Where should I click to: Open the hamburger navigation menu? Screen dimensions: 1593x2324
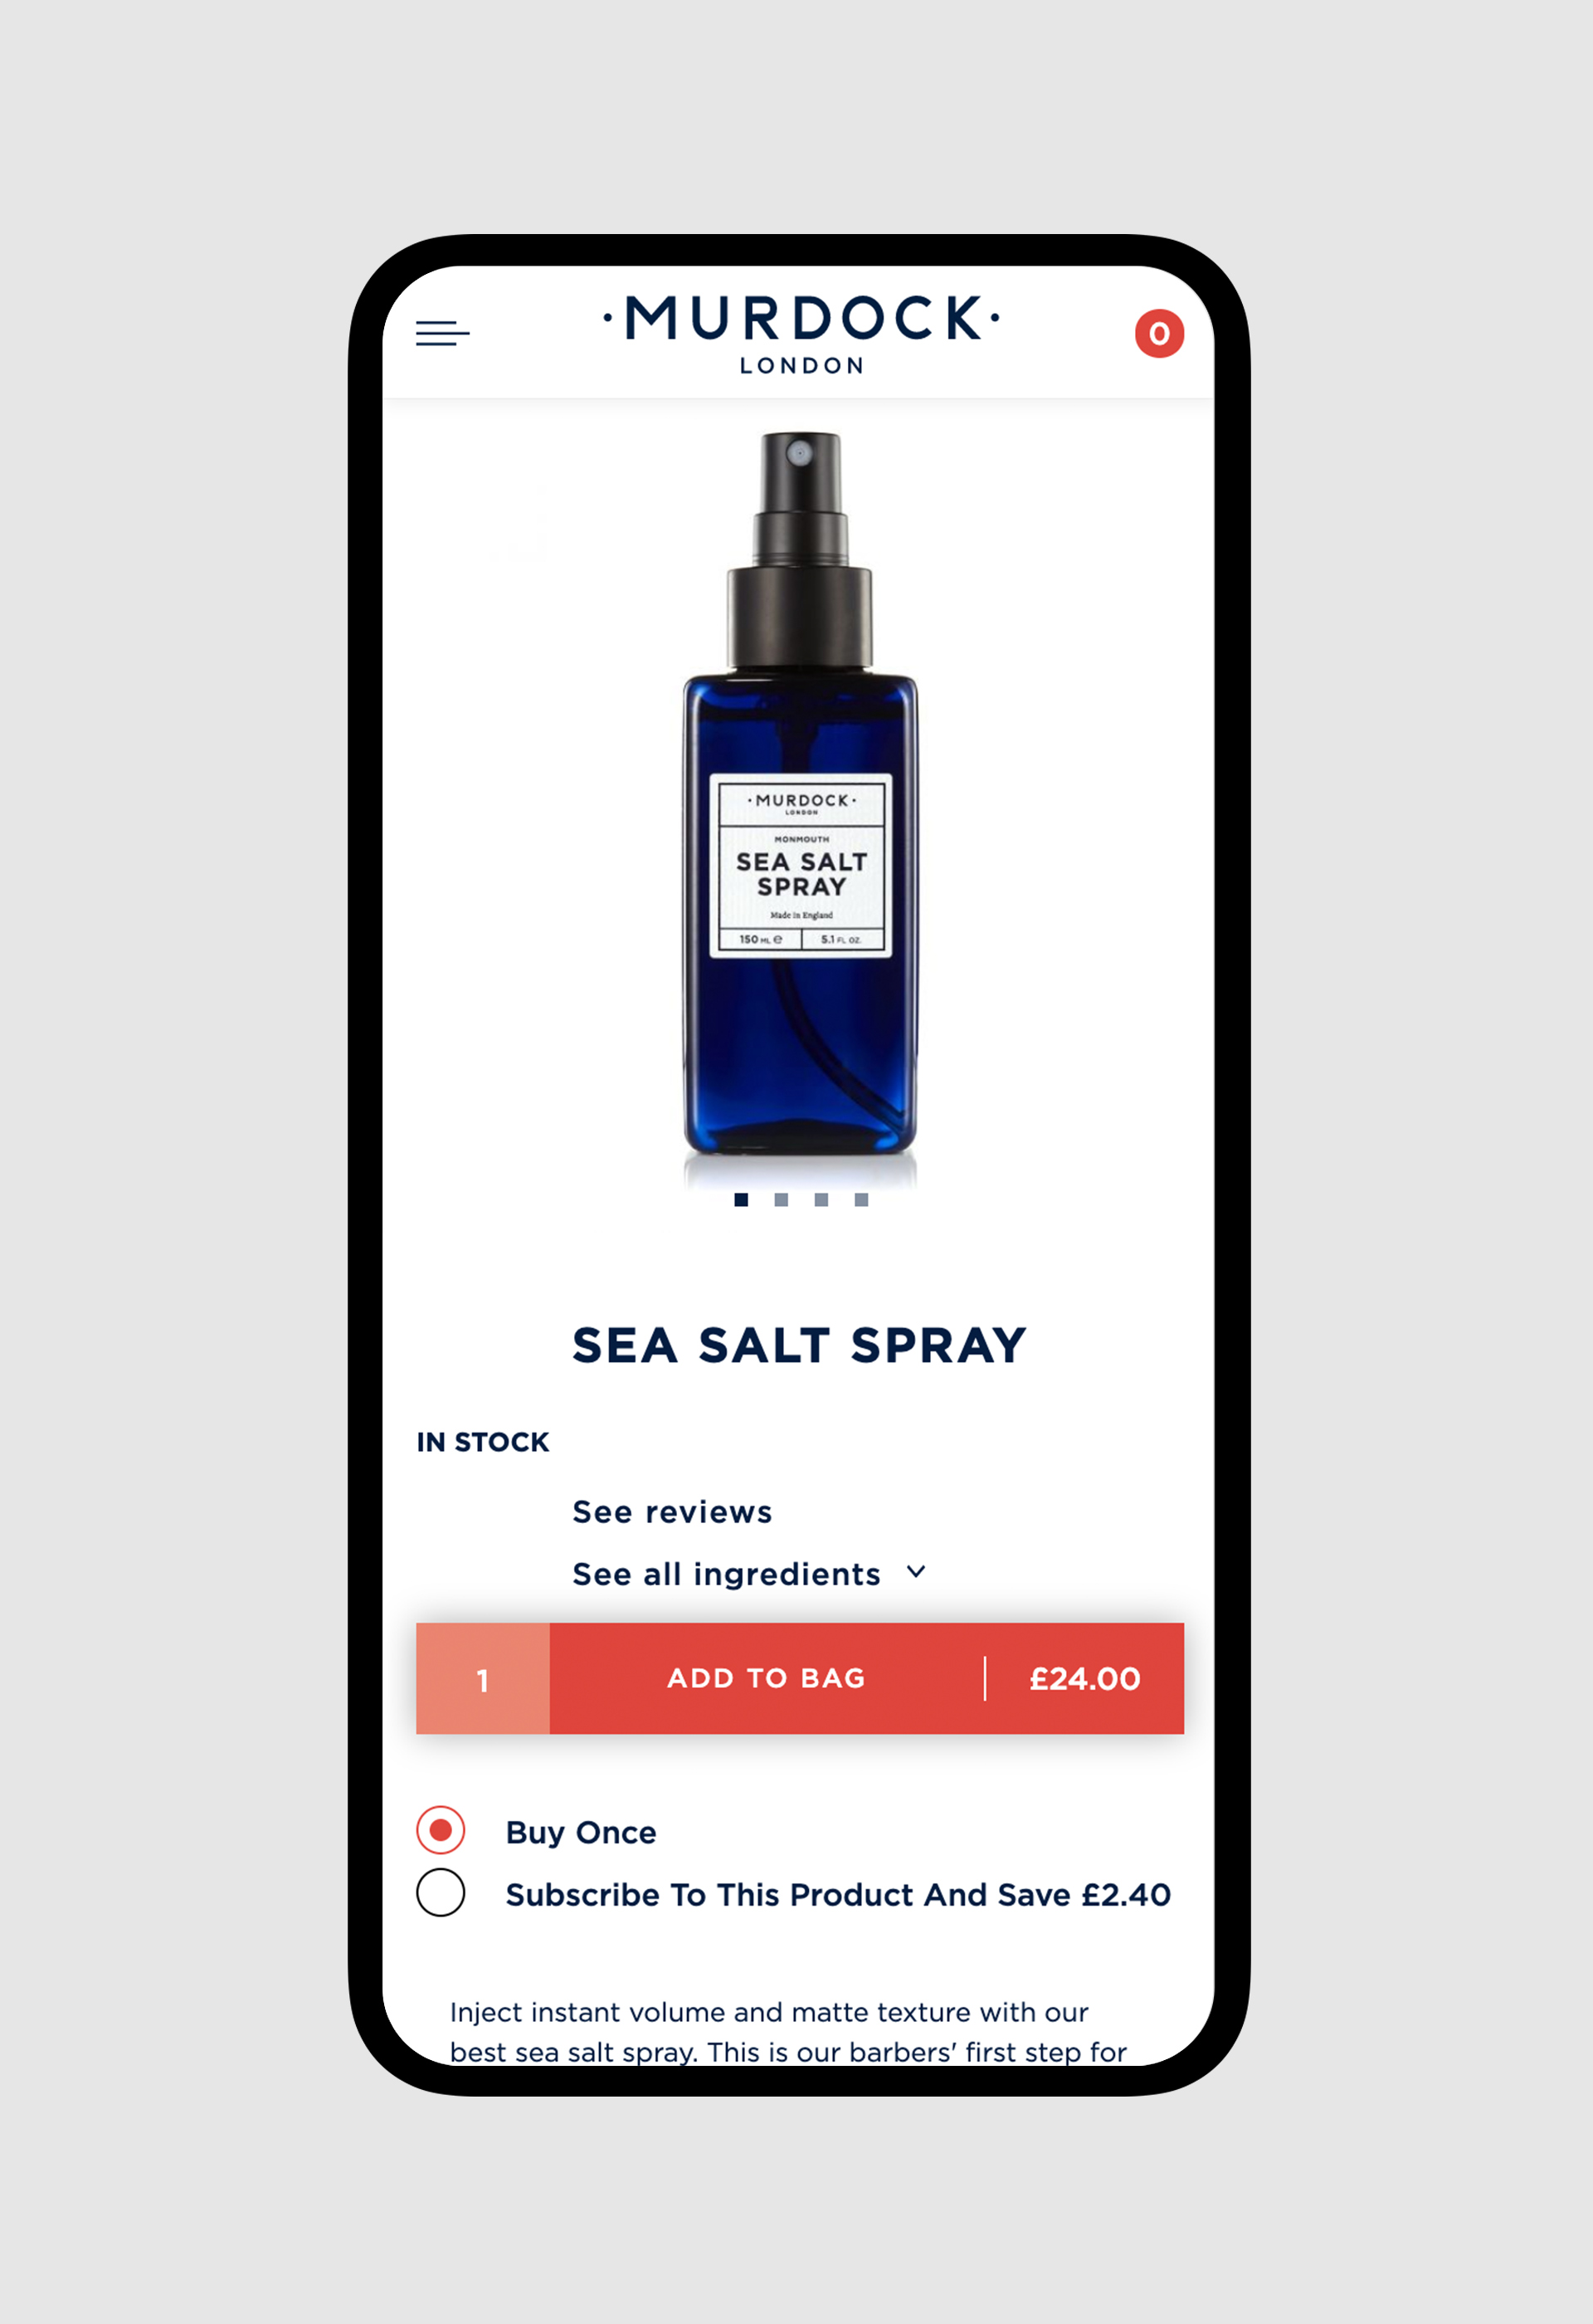(x=441, y=333)
